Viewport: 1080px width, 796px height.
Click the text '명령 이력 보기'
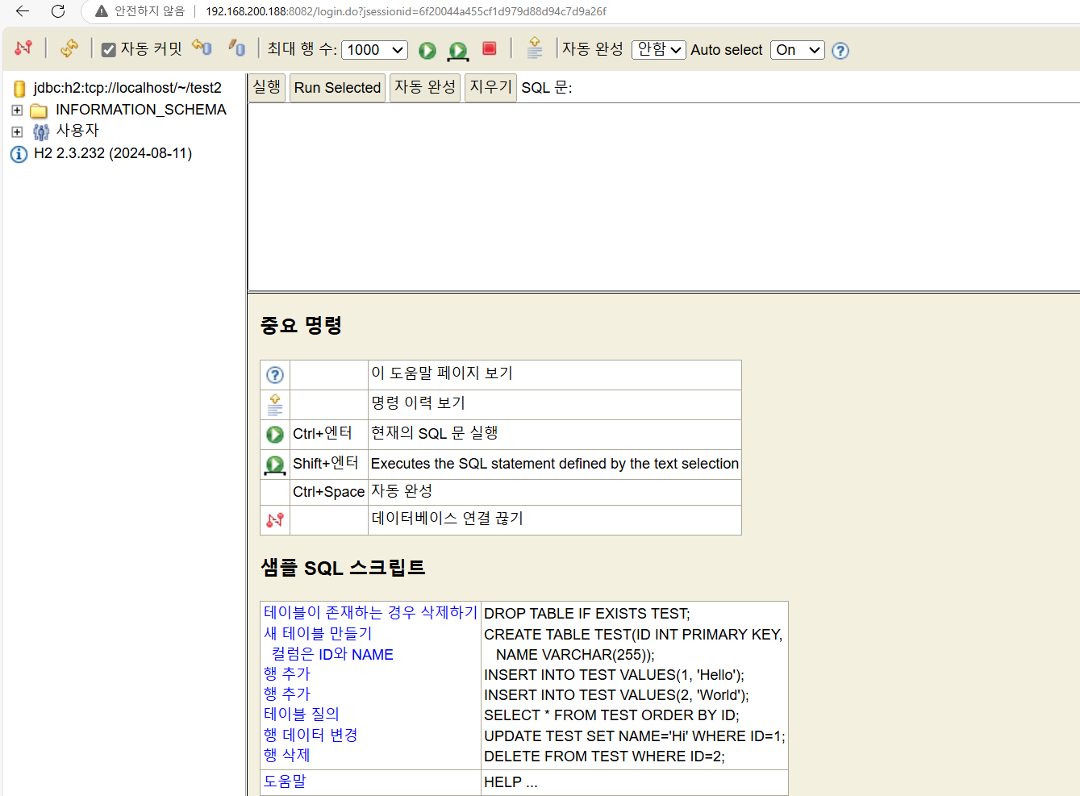tap(418, 403)
